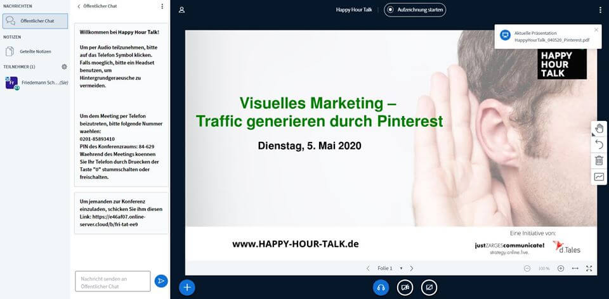Toggle multi-user whiteboard mode icon
This screenshot has width=609, height=299.
(x=599, y=177)
